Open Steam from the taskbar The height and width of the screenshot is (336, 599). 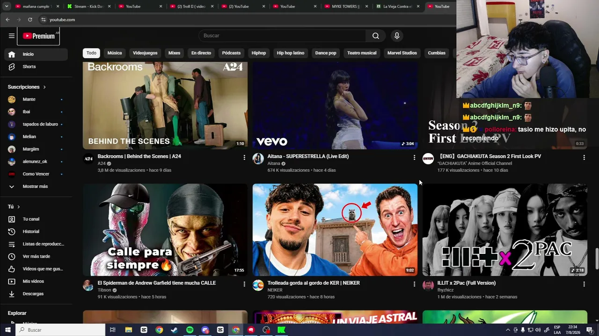pos(174,330)
